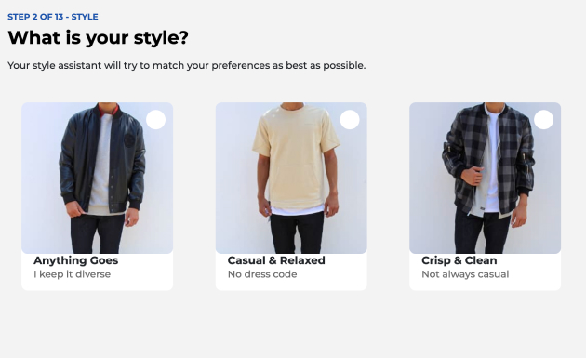Select the Anything Goes radio circle
Viewport: 586px width, 358px height.
coord(156,120)
